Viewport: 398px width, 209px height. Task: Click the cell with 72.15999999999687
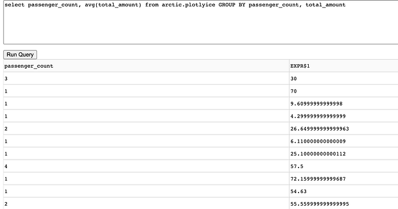coord(343,179)
